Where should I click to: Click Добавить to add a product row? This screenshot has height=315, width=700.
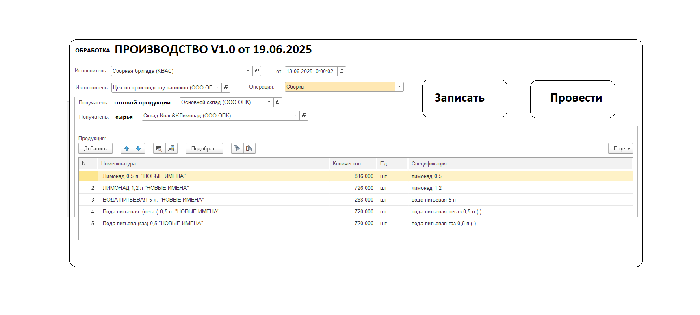[95, 149]
